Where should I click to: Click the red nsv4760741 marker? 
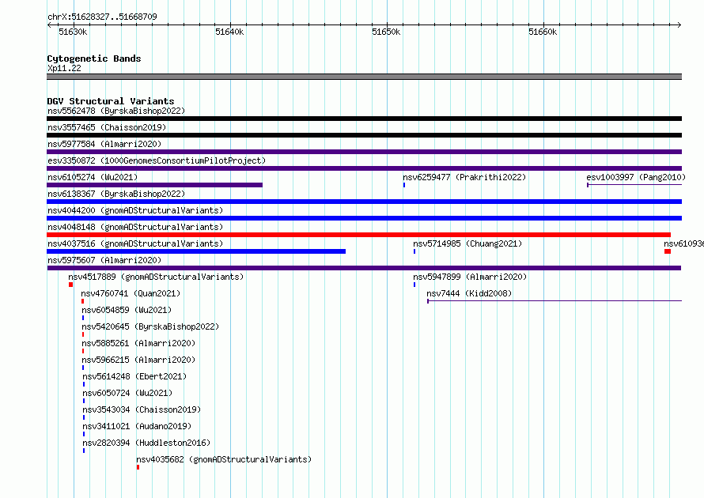[82, 301]
